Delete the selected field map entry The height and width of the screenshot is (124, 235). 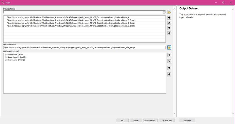click(169, 61)
